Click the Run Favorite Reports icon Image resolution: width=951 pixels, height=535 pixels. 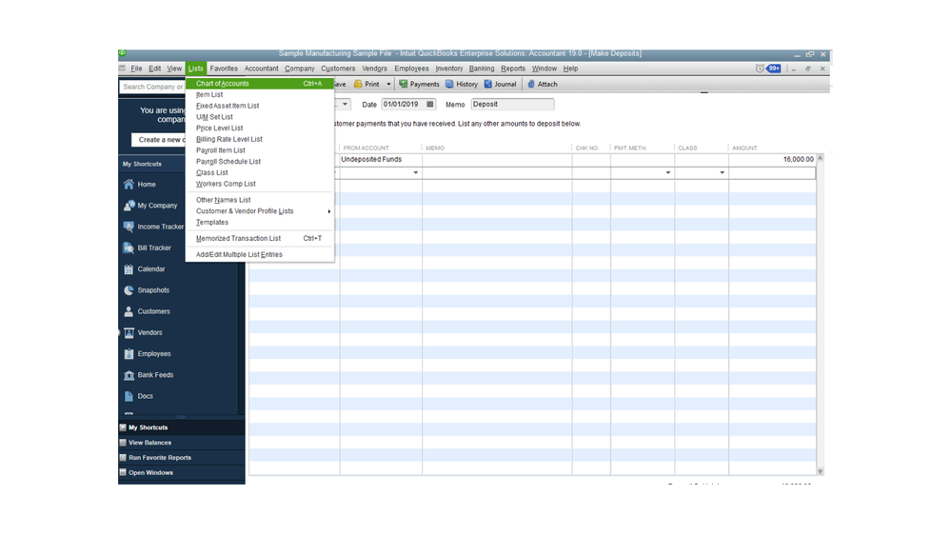tap(123, 458)
